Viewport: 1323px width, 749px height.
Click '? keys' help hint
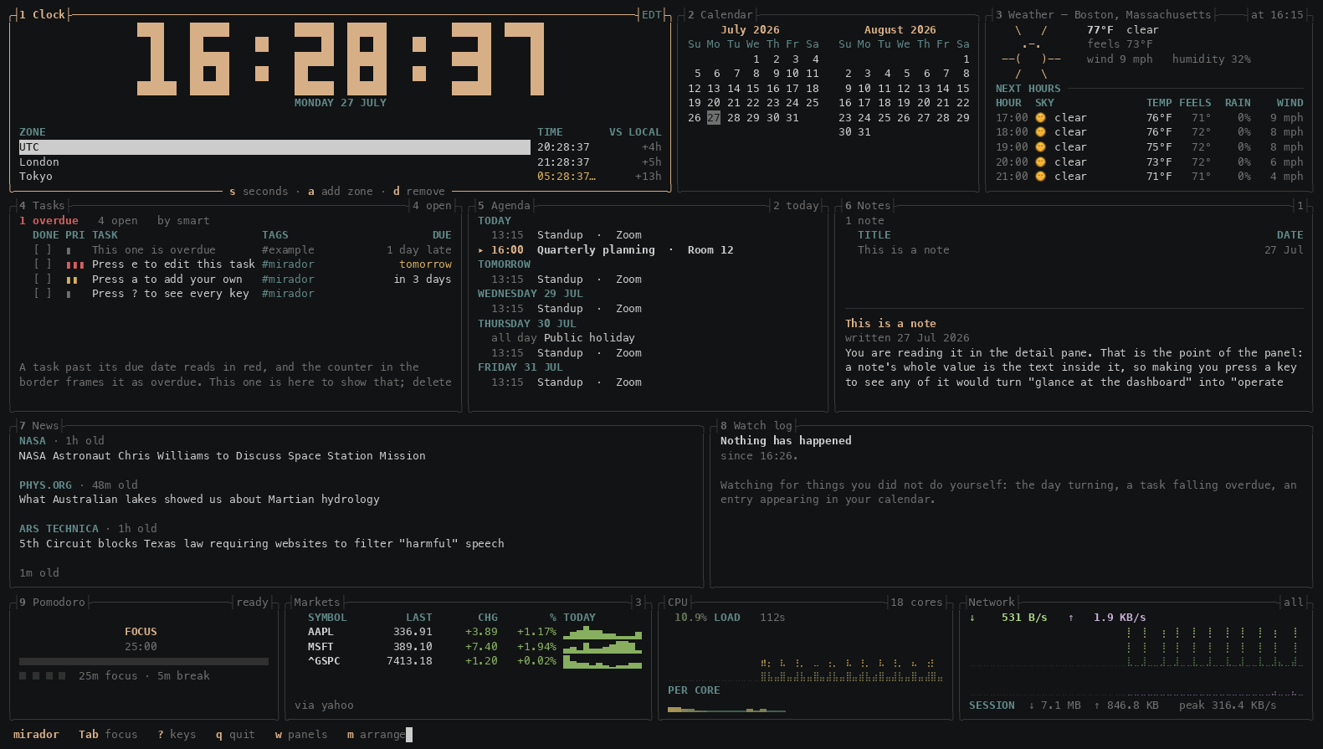coord(177,735)
